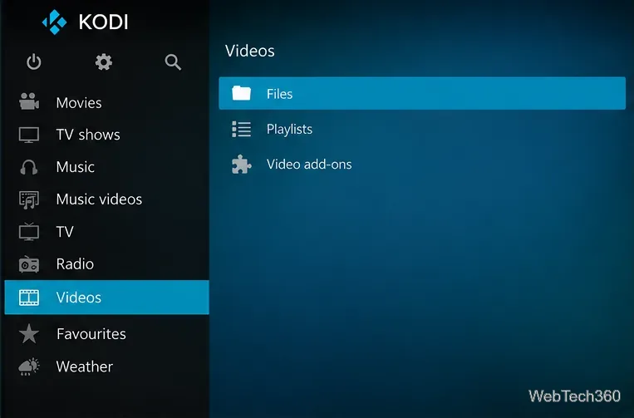
Task: Select the TV menu label
Action: (x=65, y=232)
